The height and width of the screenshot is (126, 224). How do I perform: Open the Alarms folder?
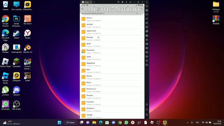[112, 19]
